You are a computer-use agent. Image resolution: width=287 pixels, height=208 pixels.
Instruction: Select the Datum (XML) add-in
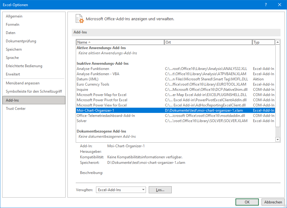[x=175, y=79]
